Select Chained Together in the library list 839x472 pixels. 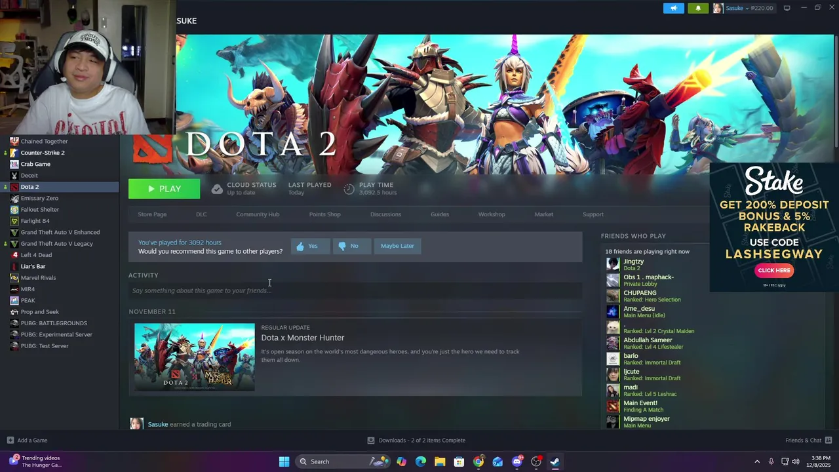44,141
